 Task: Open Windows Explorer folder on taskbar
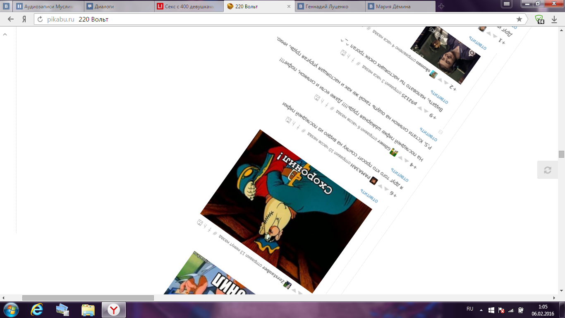coord(88,310)
